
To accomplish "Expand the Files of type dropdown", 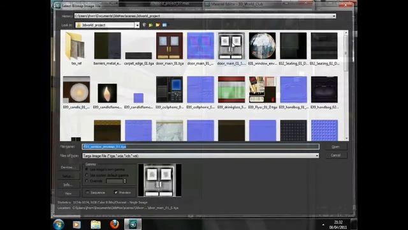I will click(317, 156).
